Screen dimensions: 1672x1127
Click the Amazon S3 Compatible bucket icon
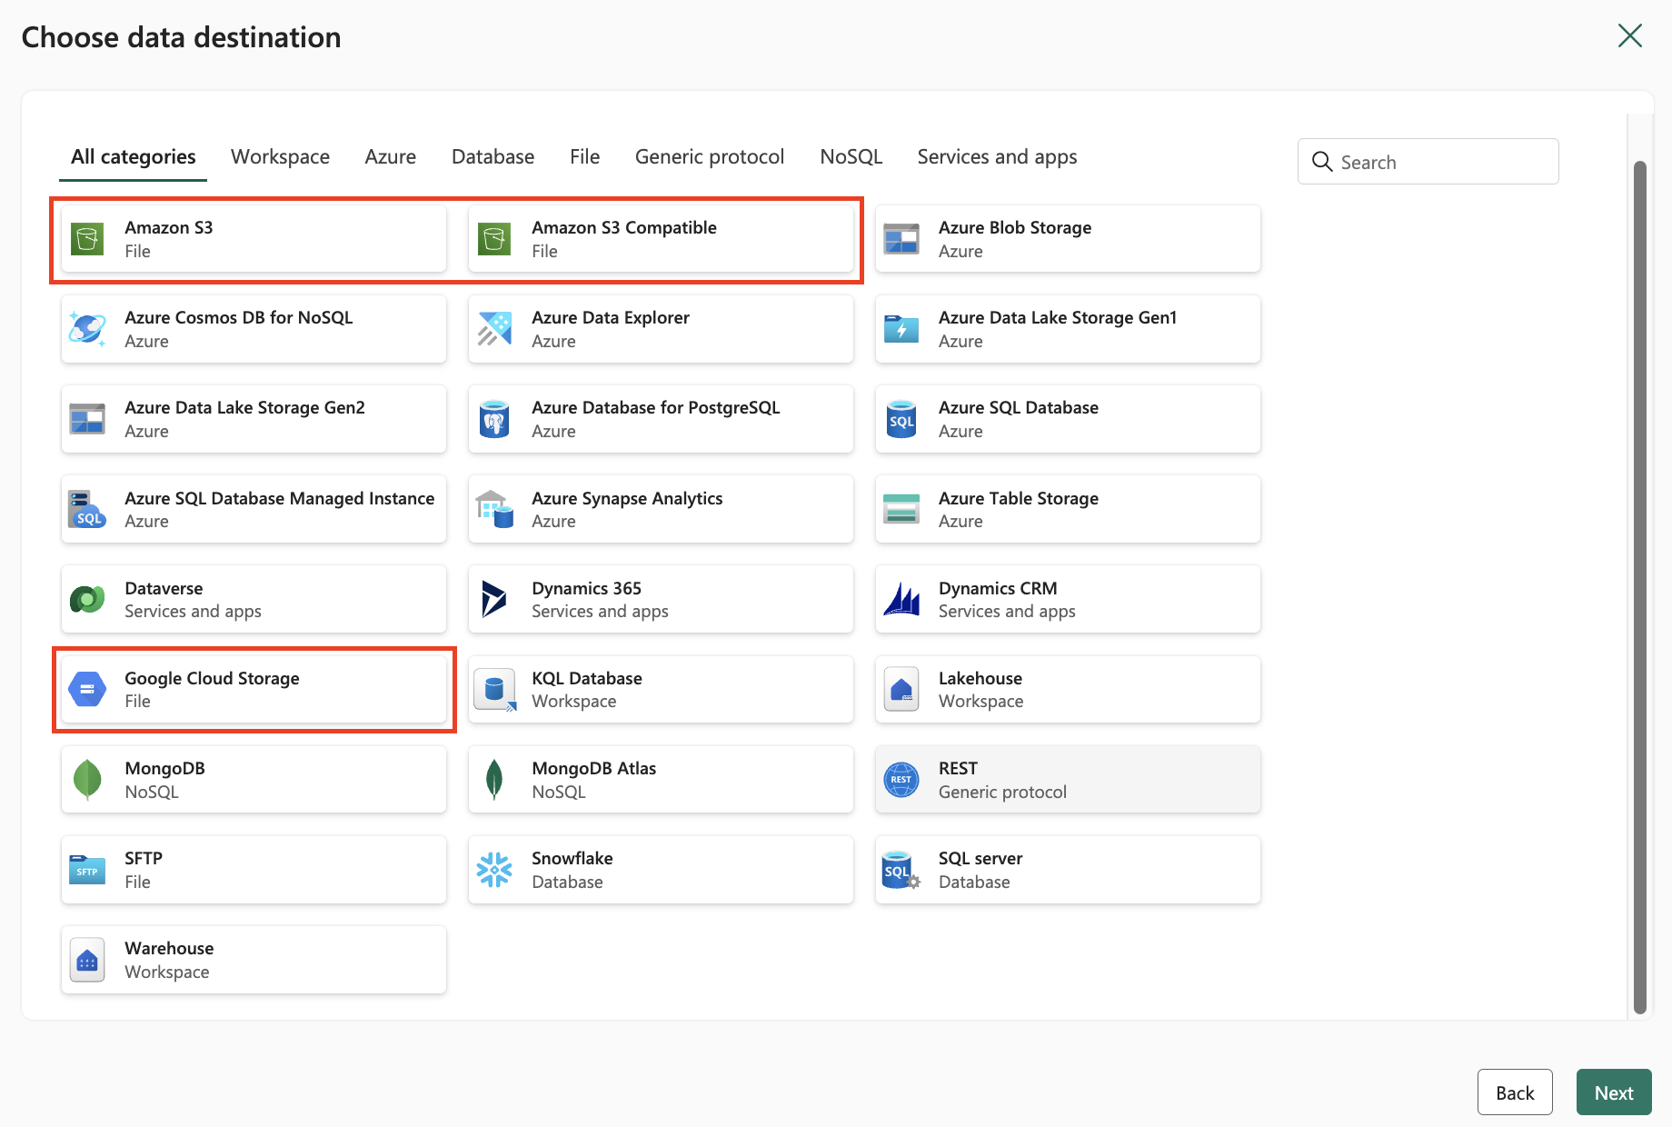[494, 239]
